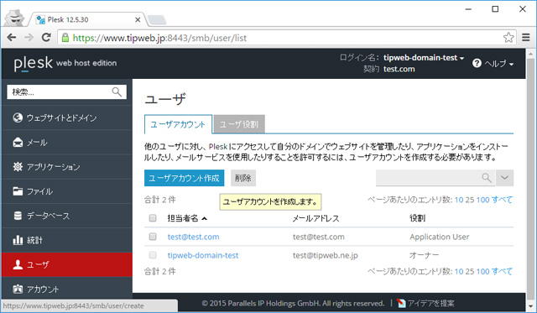Image resolution: width=537 pixels, height=313 pixels.
Task: Click the 削除 button
Action: coord(243,178)
